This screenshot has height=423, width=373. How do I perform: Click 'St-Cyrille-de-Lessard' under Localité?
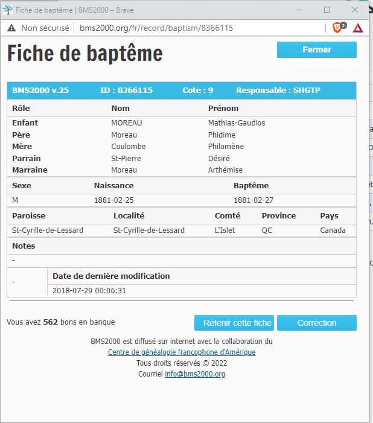click(149, 231)
